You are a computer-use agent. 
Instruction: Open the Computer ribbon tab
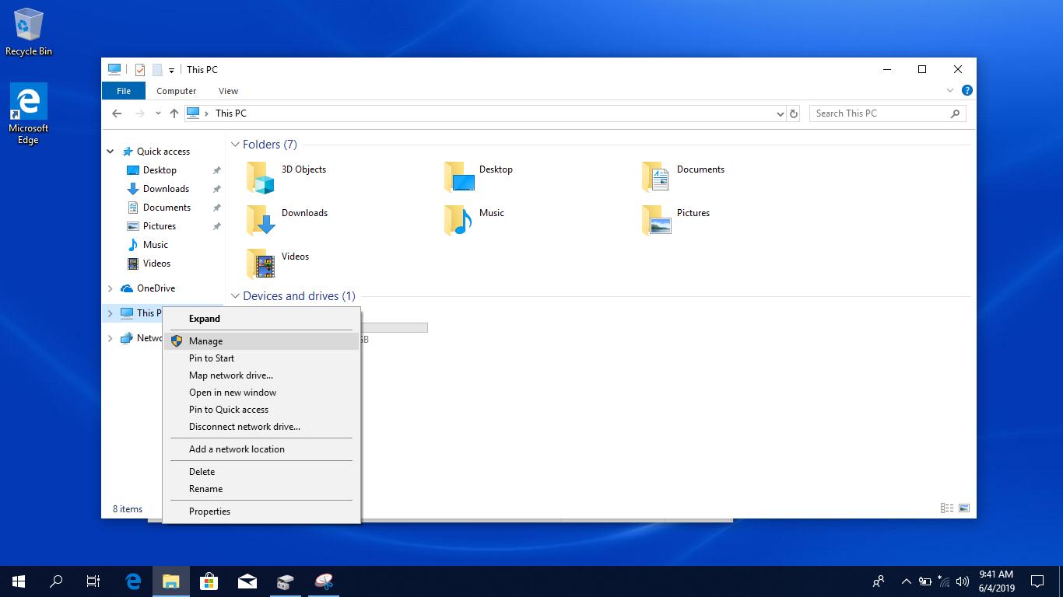(176, 91)
